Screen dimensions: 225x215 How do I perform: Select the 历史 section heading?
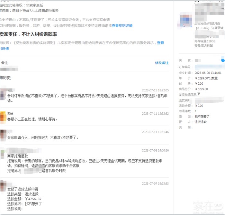(x=5, y=78)
